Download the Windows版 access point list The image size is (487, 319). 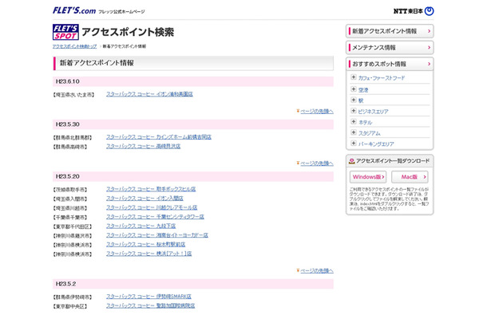point(368,177)
